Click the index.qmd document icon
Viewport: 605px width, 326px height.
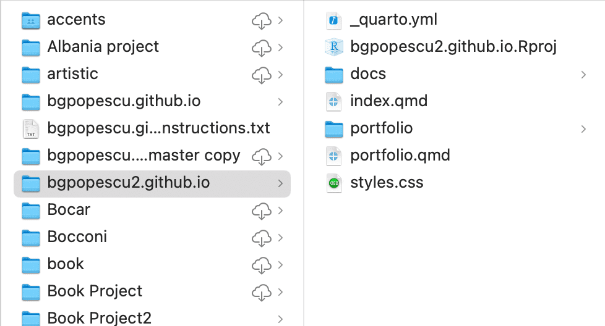click(334, 101)
